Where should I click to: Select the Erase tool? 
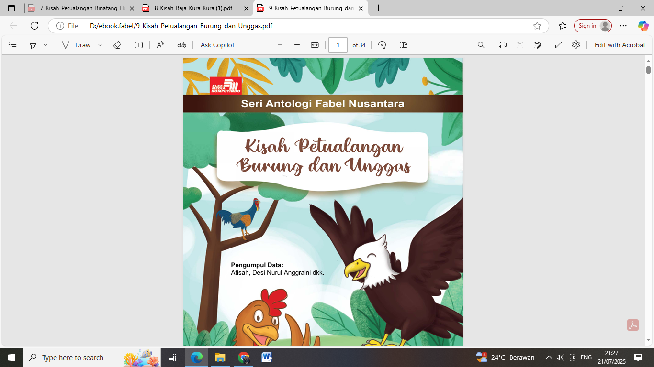[117, 44]
